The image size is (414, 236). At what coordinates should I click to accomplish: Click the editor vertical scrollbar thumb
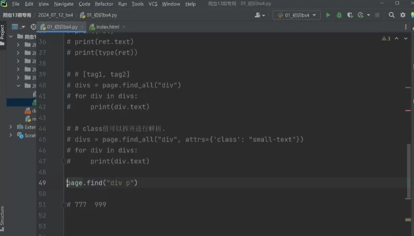click(409, 171)
